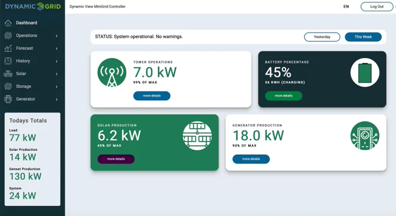Expand the Solar menu chevron
Screen dimensions: 396x216
click(x=56, y=74)
